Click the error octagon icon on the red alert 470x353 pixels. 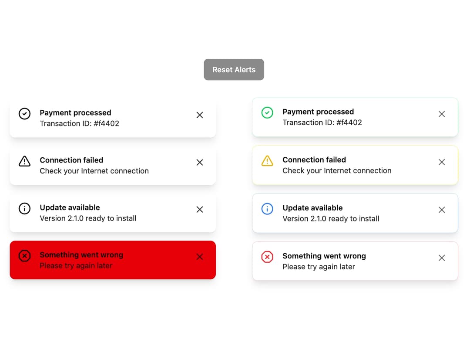coord(24,256)
